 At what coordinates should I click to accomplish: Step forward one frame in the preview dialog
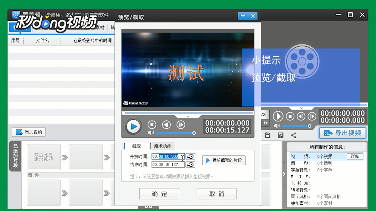click(x=181, y=125)
